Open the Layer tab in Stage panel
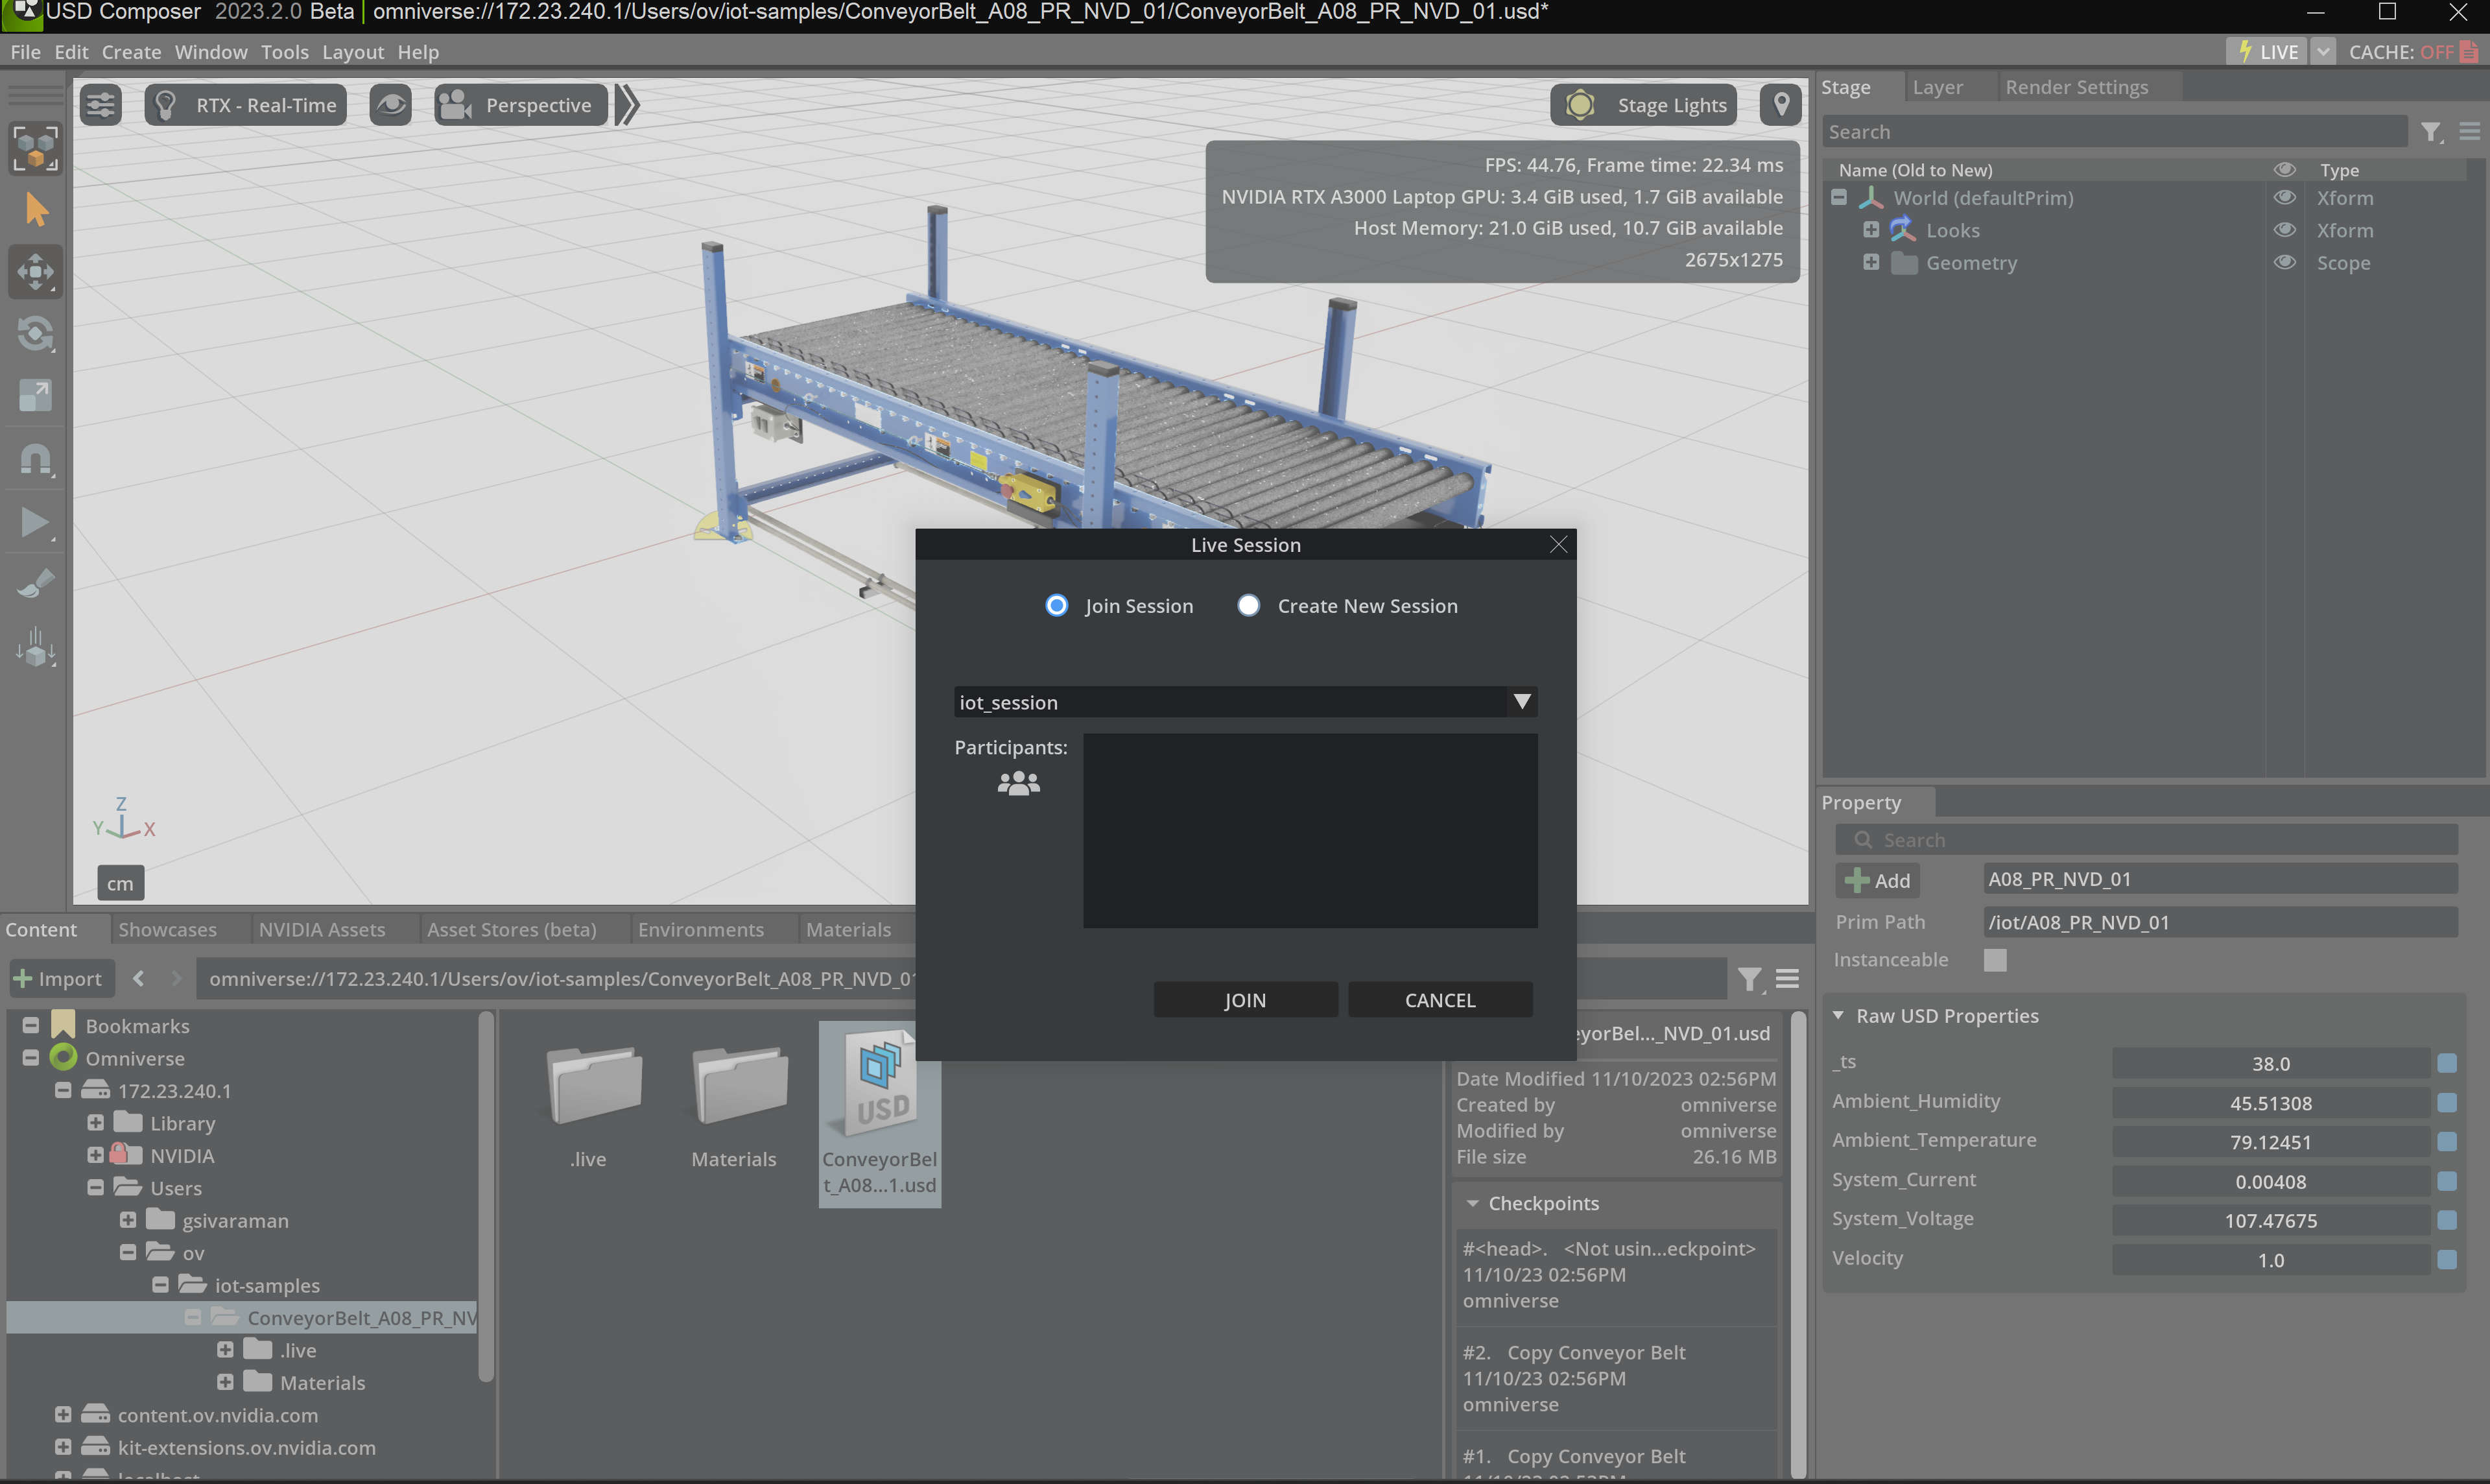 (x=1938, y=86)
